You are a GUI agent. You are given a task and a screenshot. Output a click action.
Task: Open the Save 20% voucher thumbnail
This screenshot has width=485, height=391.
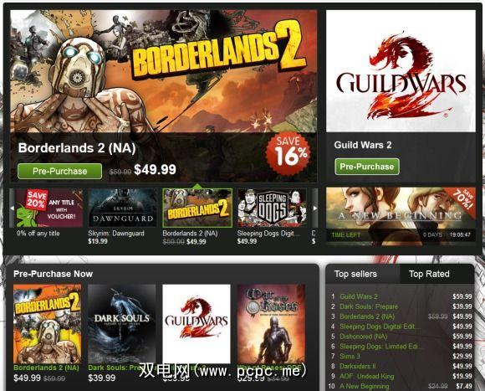(48, 208)
